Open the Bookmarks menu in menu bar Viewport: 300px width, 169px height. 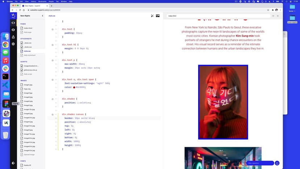[42, 1]
